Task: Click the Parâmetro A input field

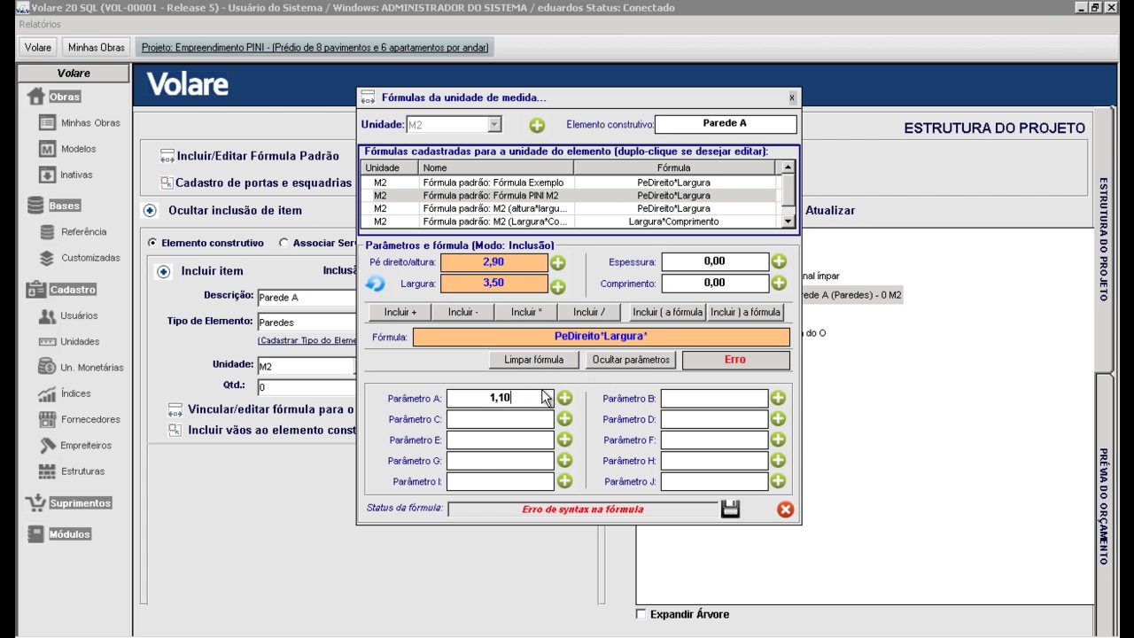Action: 500,399
